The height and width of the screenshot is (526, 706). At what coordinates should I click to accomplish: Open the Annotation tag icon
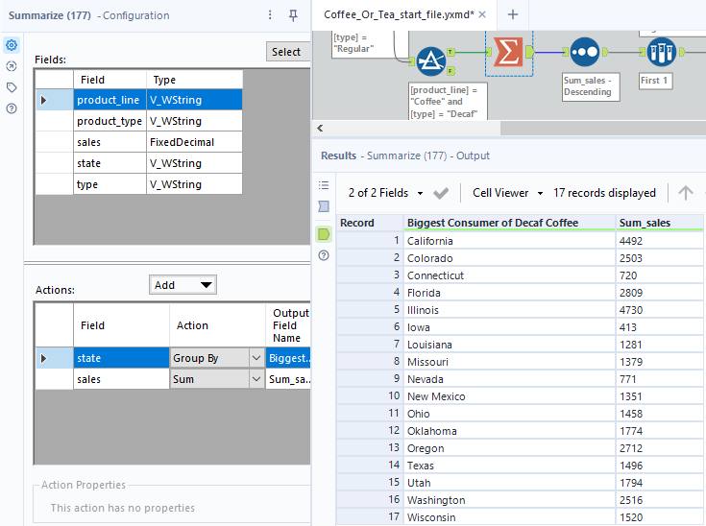point(12,87)
